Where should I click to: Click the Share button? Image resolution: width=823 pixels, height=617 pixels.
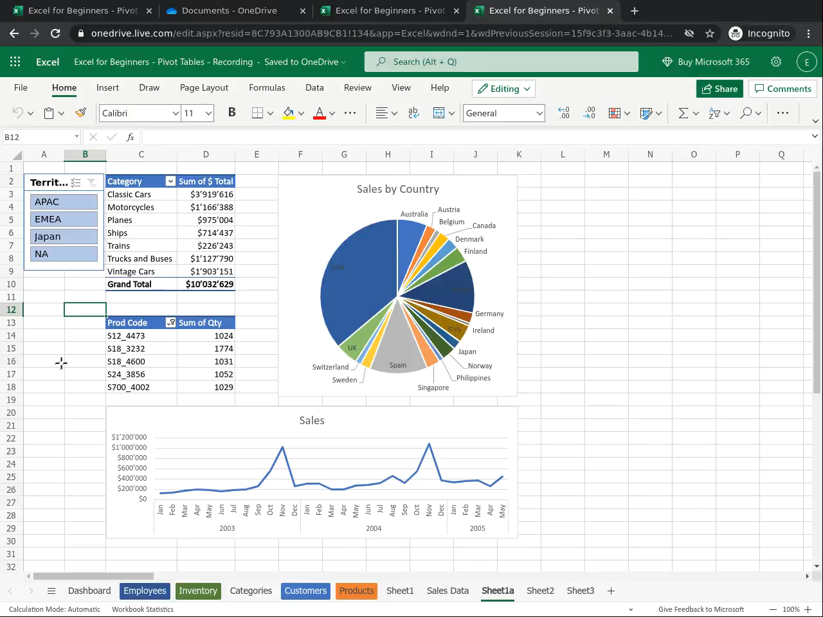pyautogui.click(x=719, y=89)
